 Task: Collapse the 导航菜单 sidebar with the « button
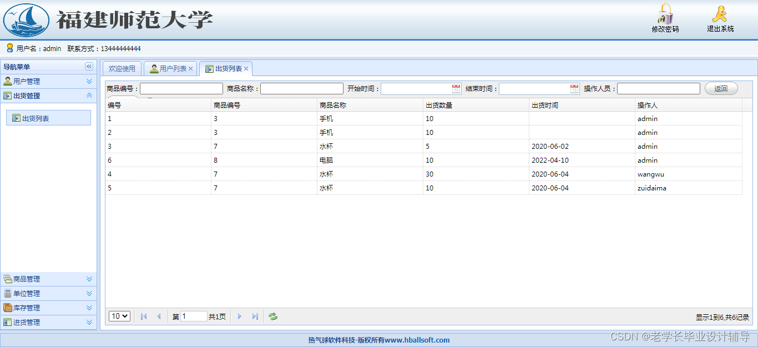tap(89, 66)
